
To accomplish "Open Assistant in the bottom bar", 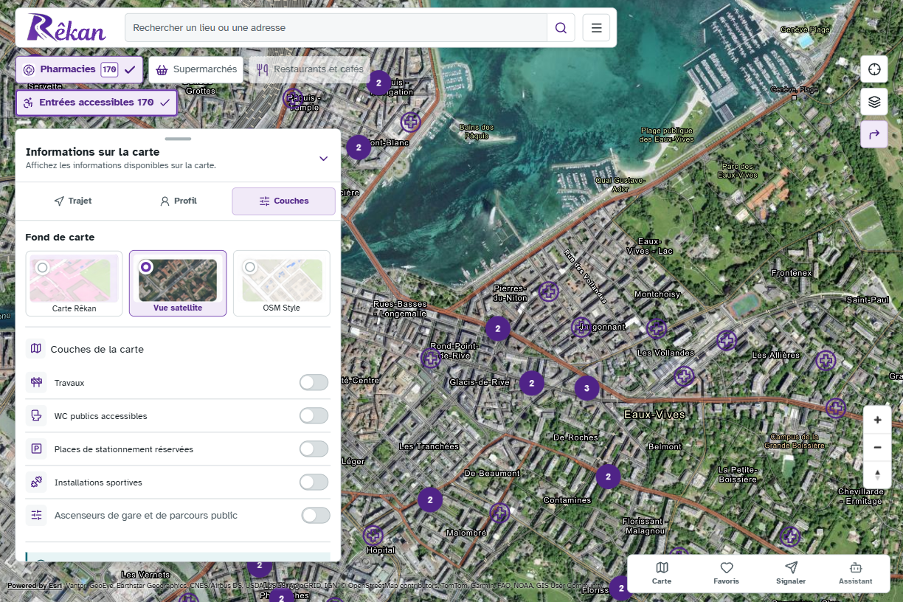I will click(x=855, y=573).
